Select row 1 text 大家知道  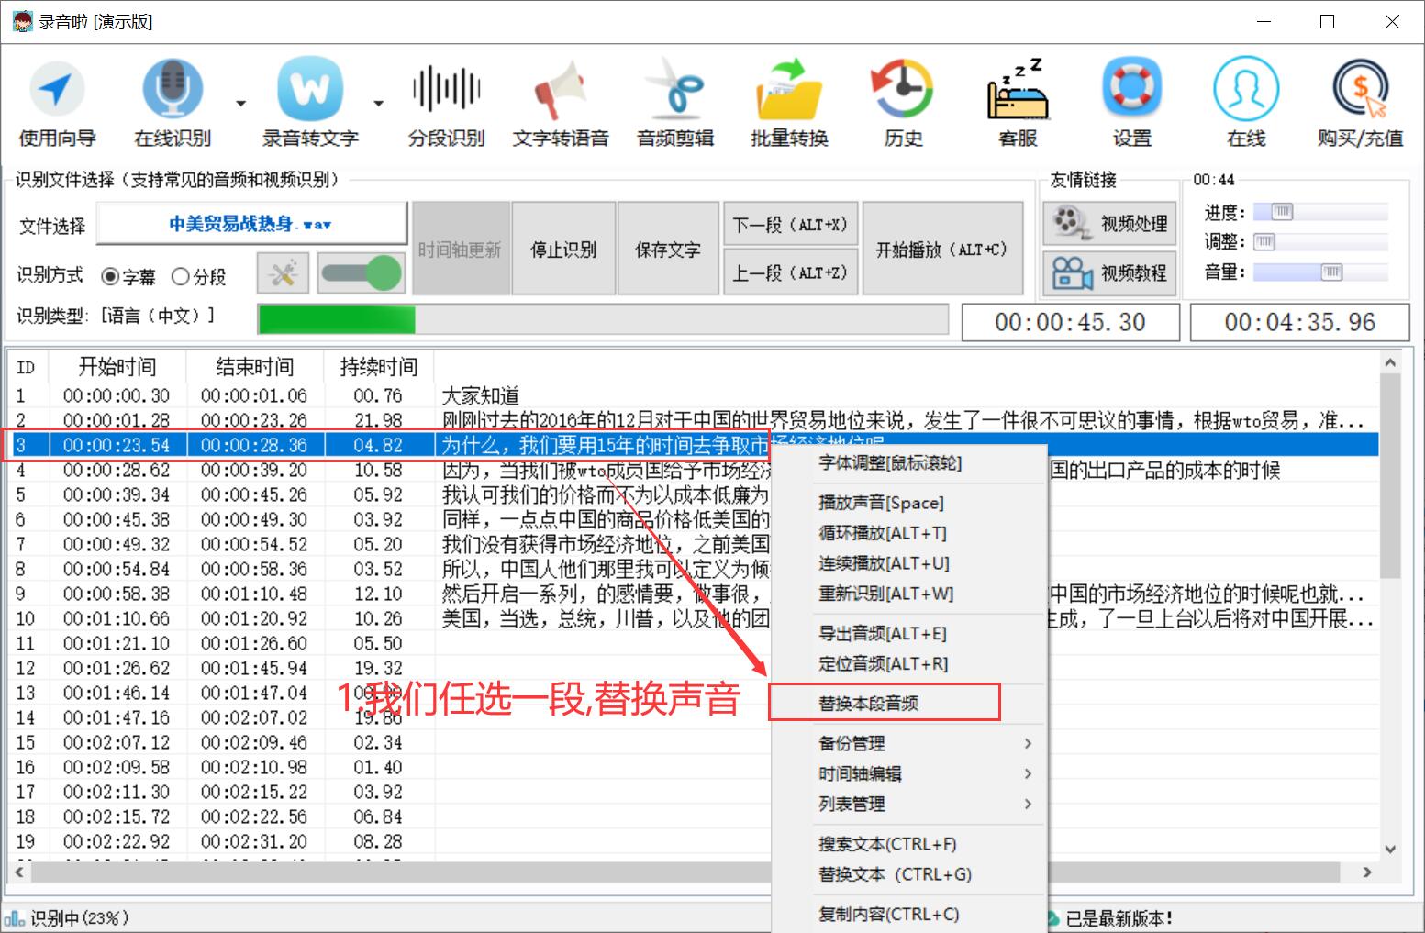pyautogui.click(x=480, y=395)
